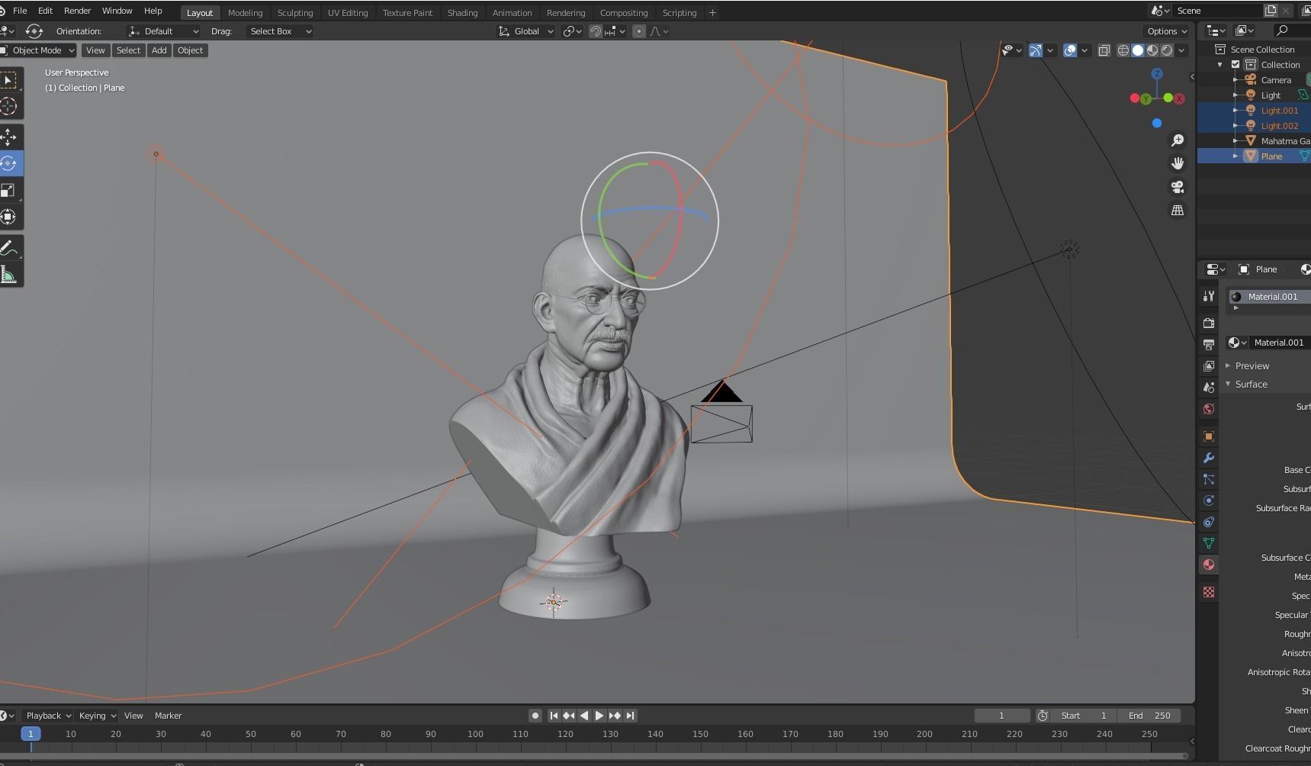Open Physics properties tab

click(x=1209, y=500)
